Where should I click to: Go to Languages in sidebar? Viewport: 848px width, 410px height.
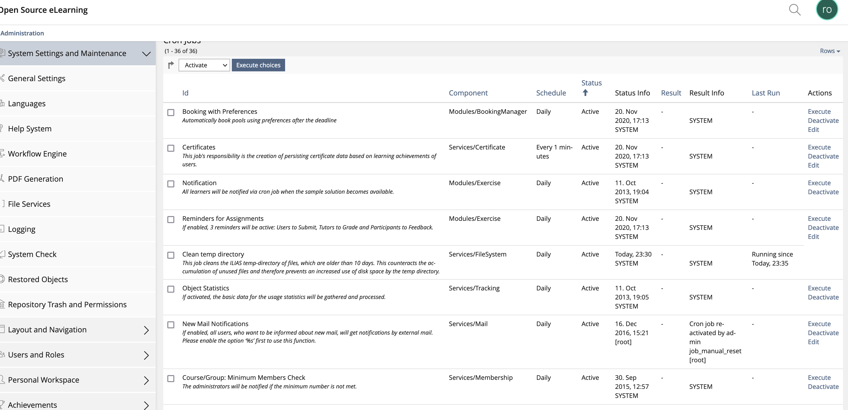tap(27, 104)
